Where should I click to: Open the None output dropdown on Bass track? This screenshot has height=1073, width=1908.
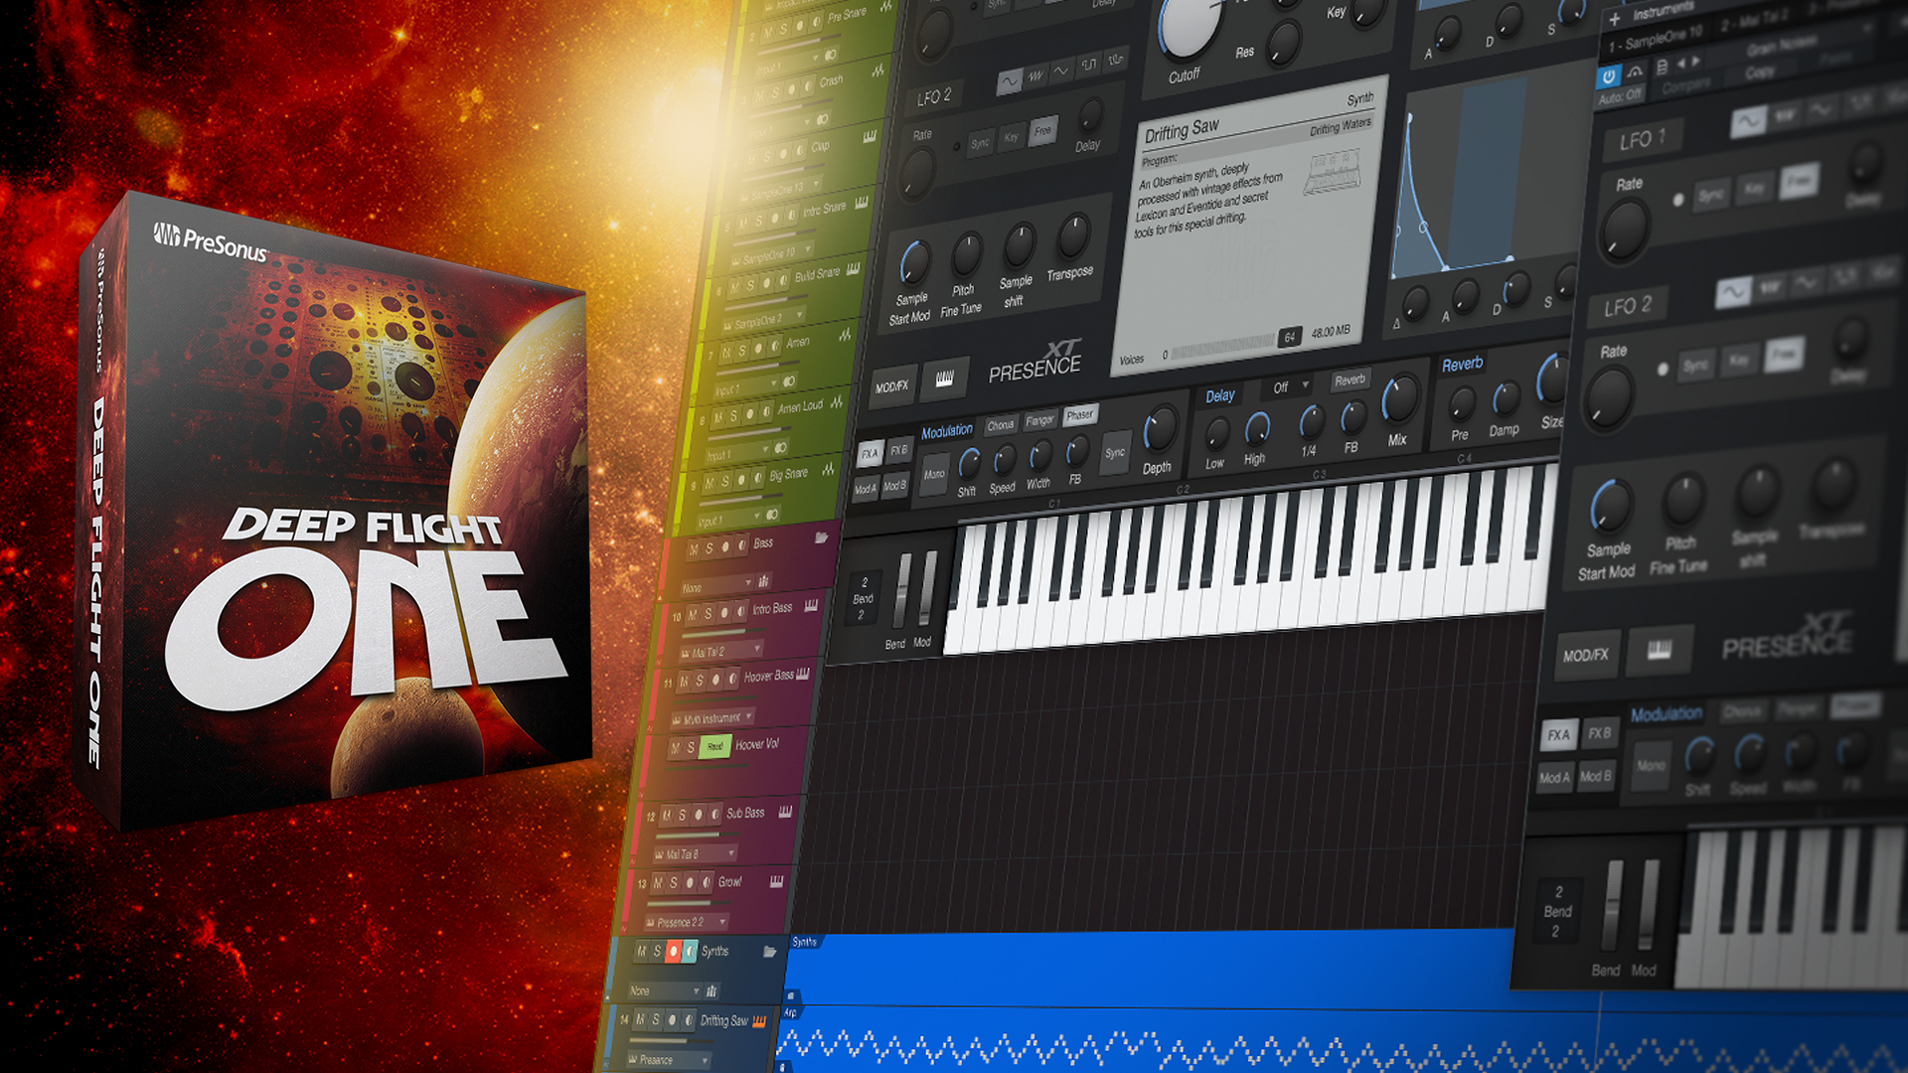(x=715, y=586)
